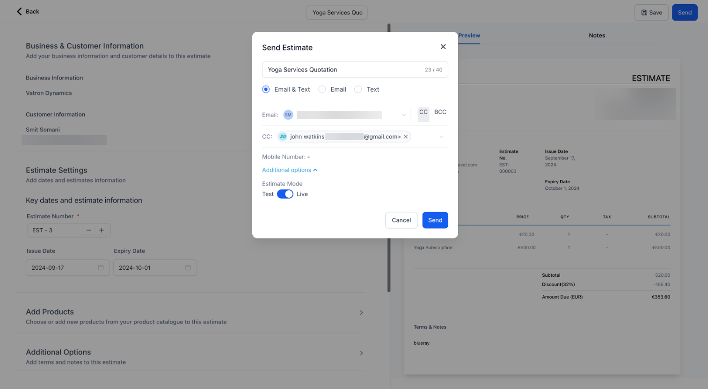Click the minus icon for Estimate Number
This screenshot has width=708, height=389.
89,230
